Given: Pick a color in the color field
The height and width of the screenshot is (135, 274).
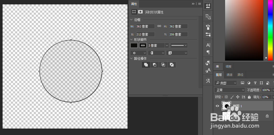Looking at the screenshot, I should tap(244, 30).
